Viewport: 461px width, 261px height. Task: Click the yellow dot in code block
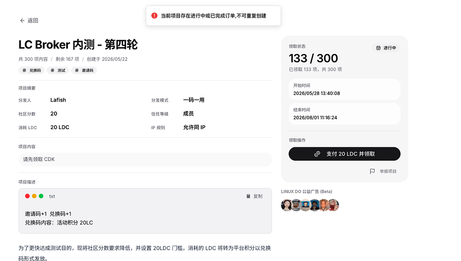pyautogui.click(x=34, y=196)
